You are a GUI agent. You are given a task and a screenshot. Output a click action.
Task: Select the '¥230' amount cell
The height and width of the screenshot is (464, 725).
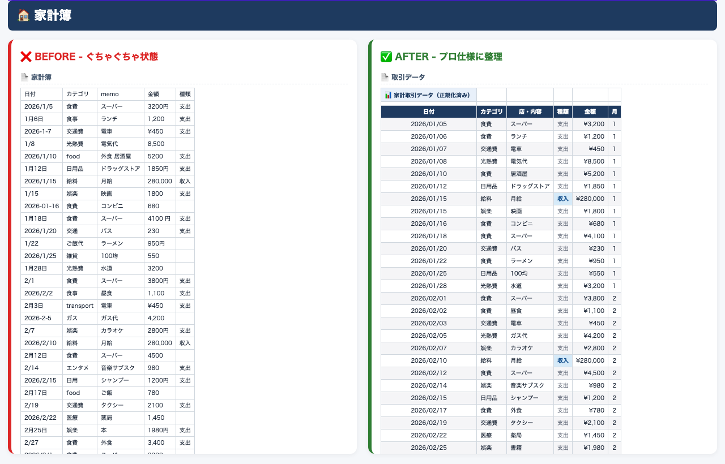click(x=590, y=248)
